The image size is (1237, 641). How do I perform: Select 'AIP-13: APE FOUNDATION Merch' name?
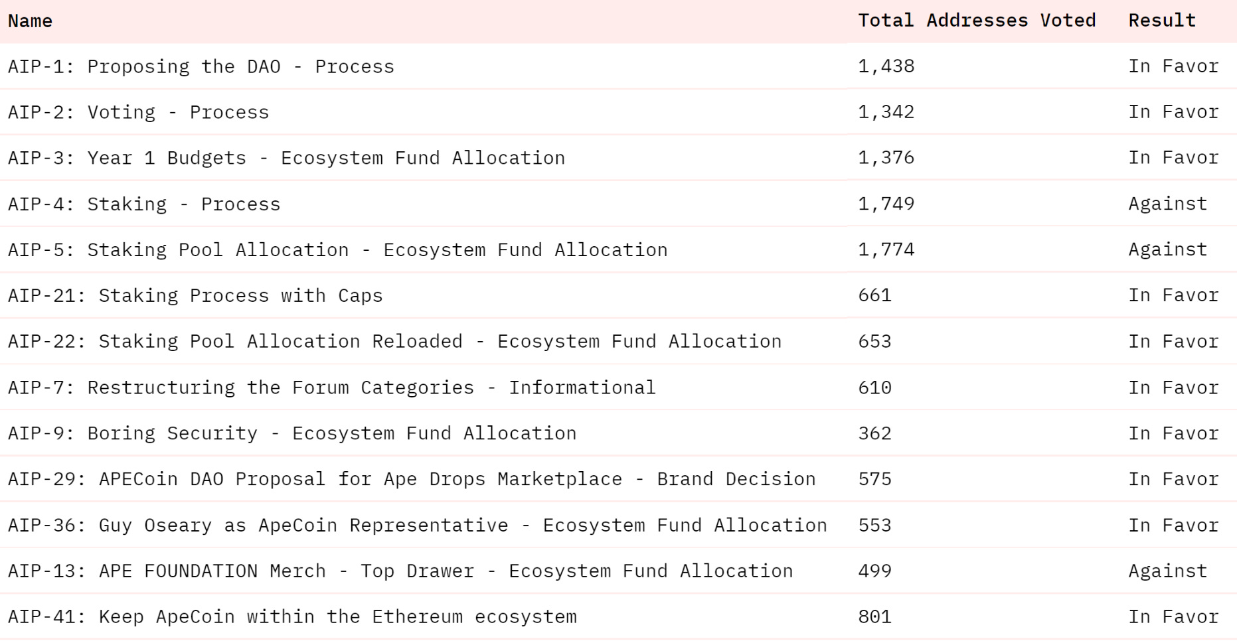[x=400, y=571]
